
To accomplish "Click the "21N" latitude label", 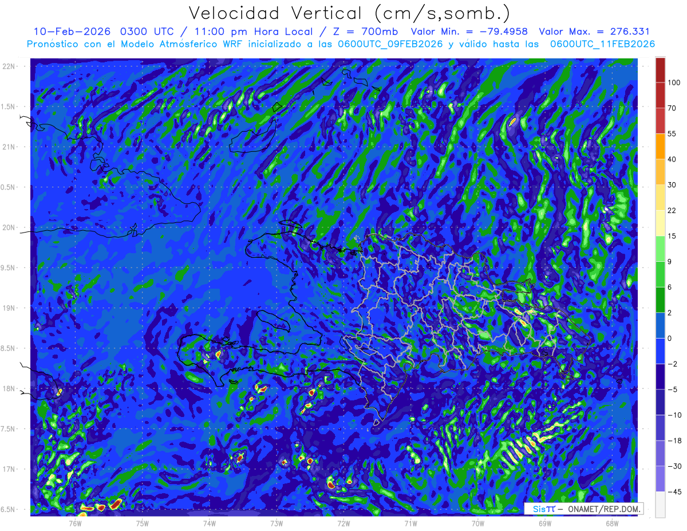I will pos(9,147).
